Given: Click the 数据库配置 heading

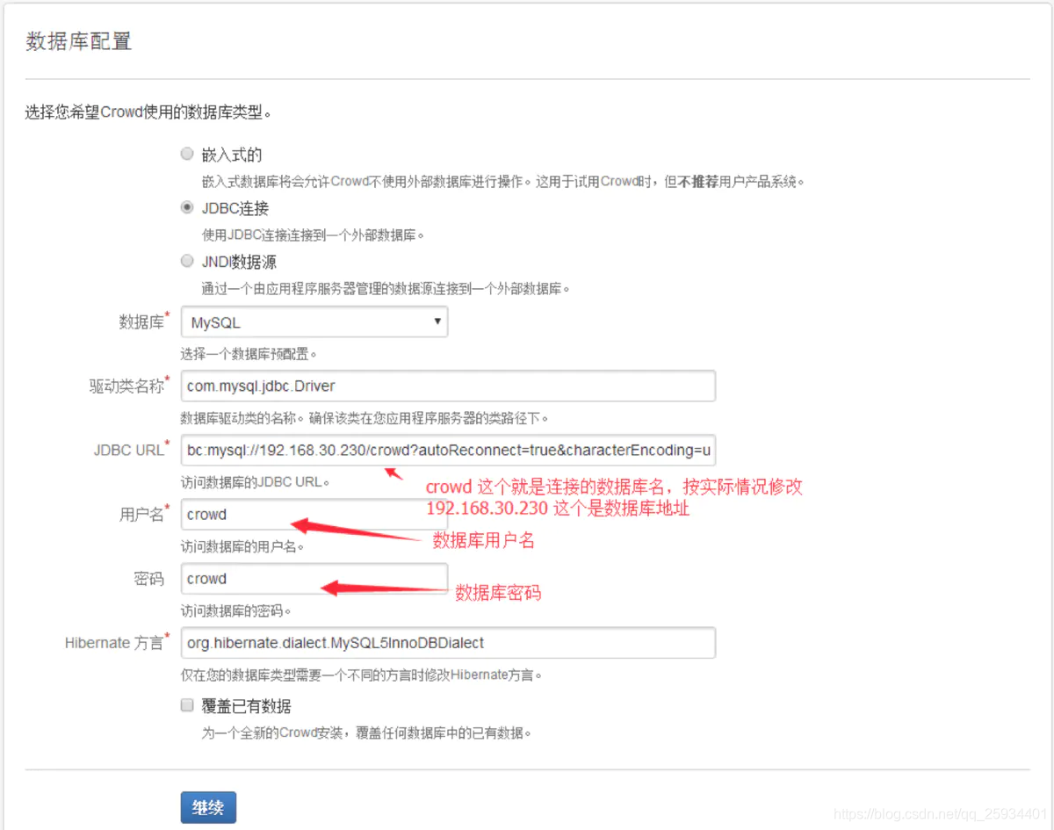Looking at the screenshot, I should (79, 41).
